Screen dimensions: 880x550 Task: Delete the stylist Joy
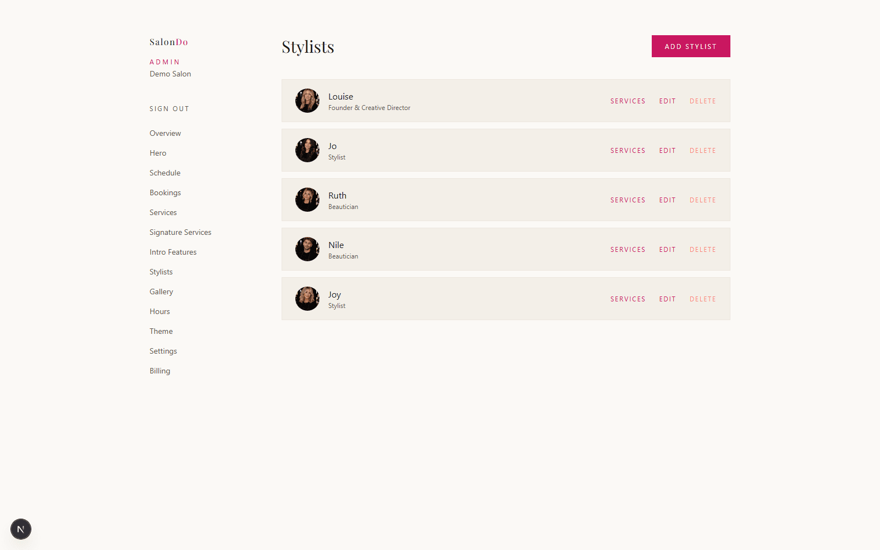point(703,299)
